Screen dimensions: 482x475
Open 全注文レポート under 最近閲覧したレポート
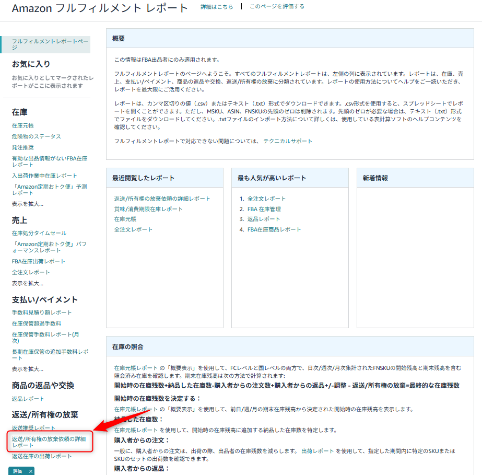pos(133,229)
